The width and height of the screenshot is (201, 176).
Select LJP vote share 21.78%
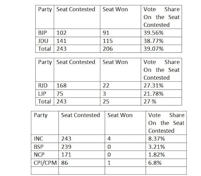(x=161, y=94)
